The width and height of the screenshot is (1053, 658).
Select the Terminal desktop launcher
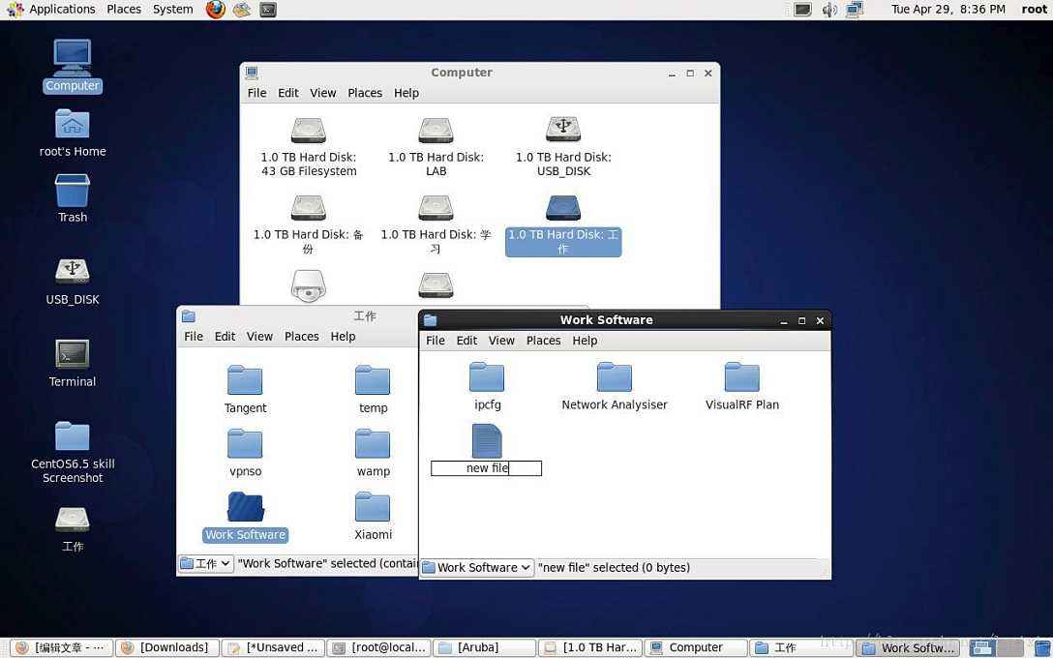[72, 363]
